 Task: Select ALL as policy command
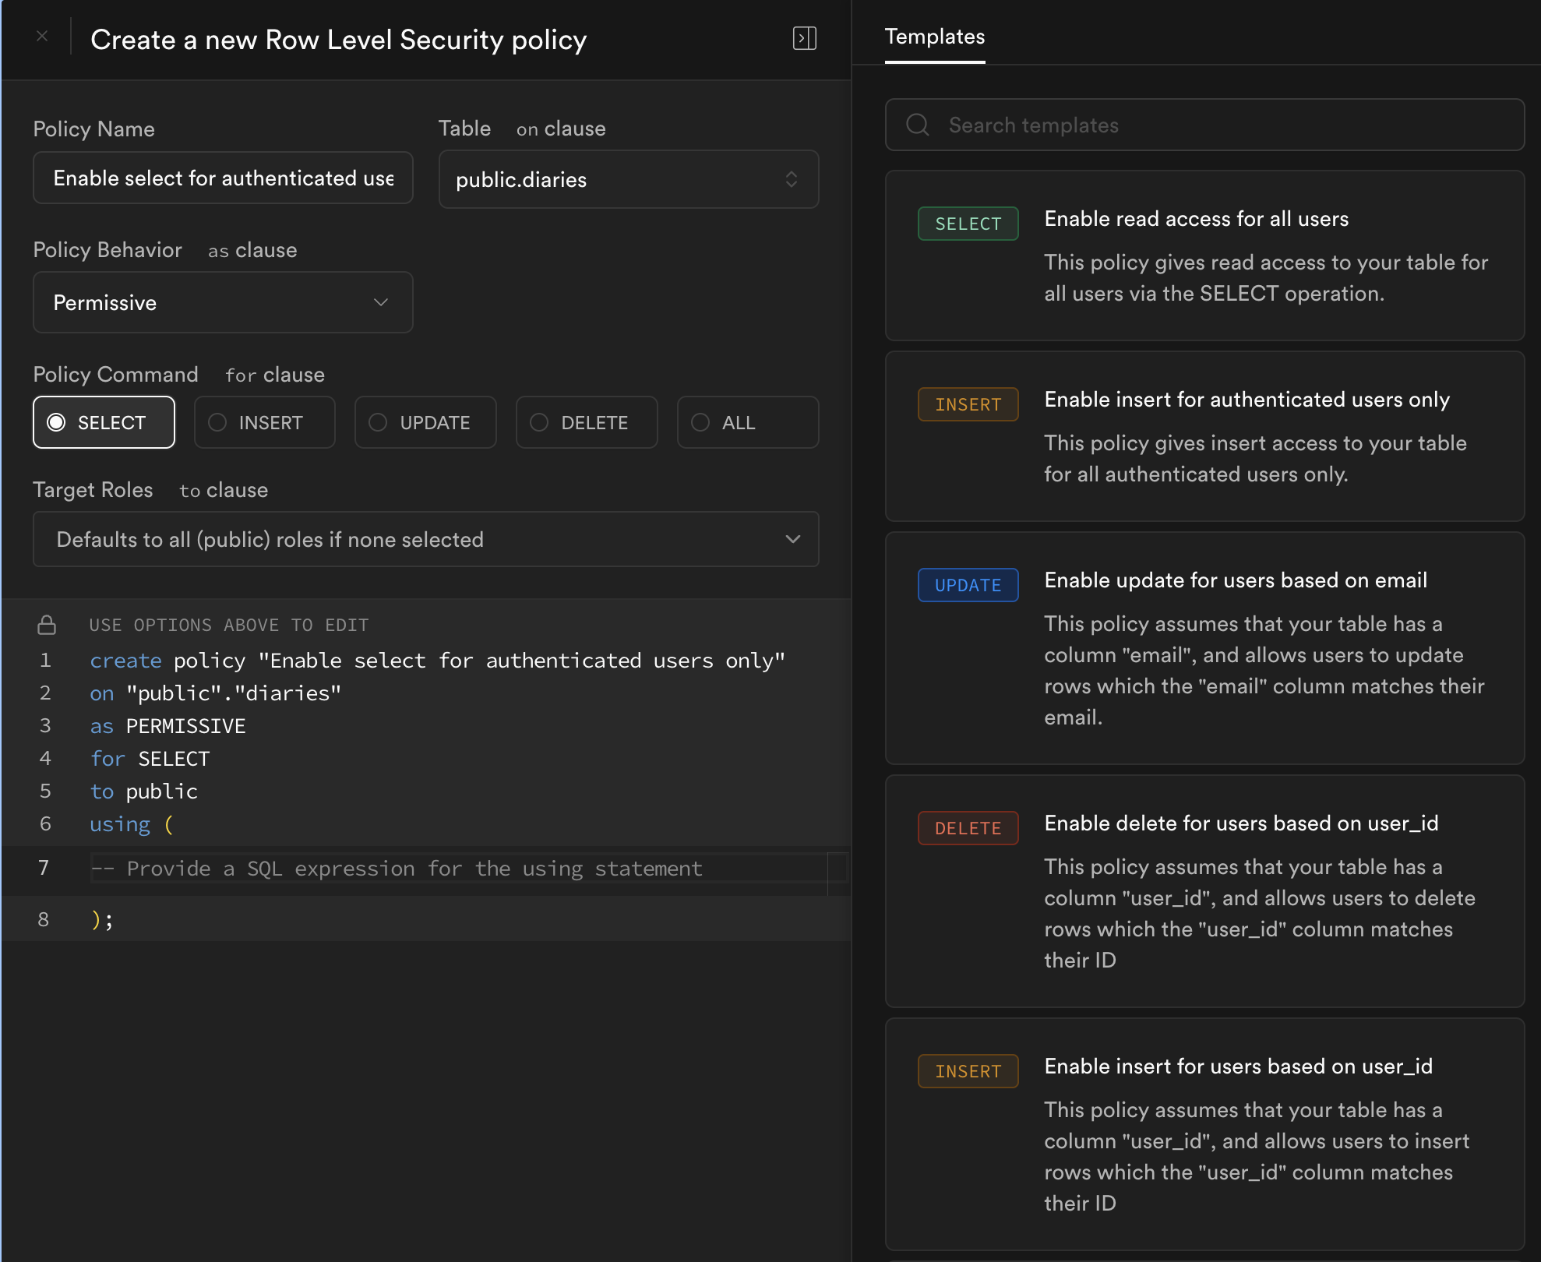point(747,422)
